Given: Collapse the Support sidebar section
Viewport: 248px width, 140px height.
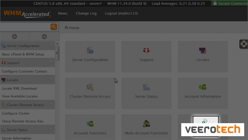Looking at the screenshot, I should (51, 63).
